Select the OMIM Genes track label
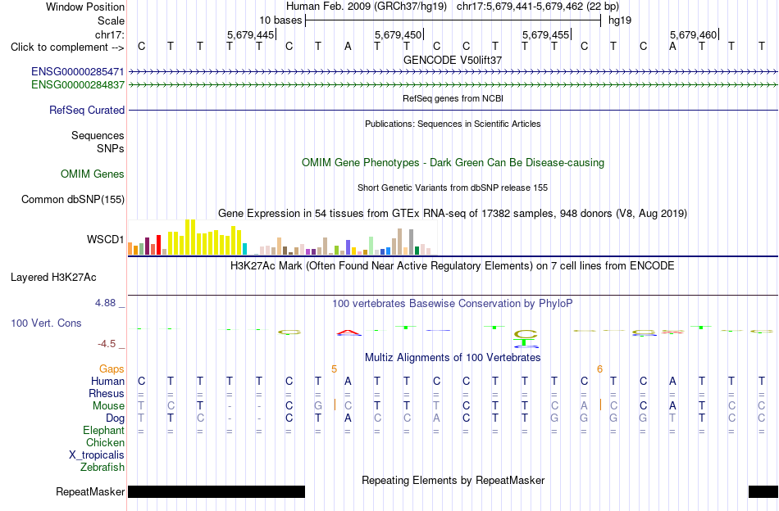779x511 pixels. 93,174
